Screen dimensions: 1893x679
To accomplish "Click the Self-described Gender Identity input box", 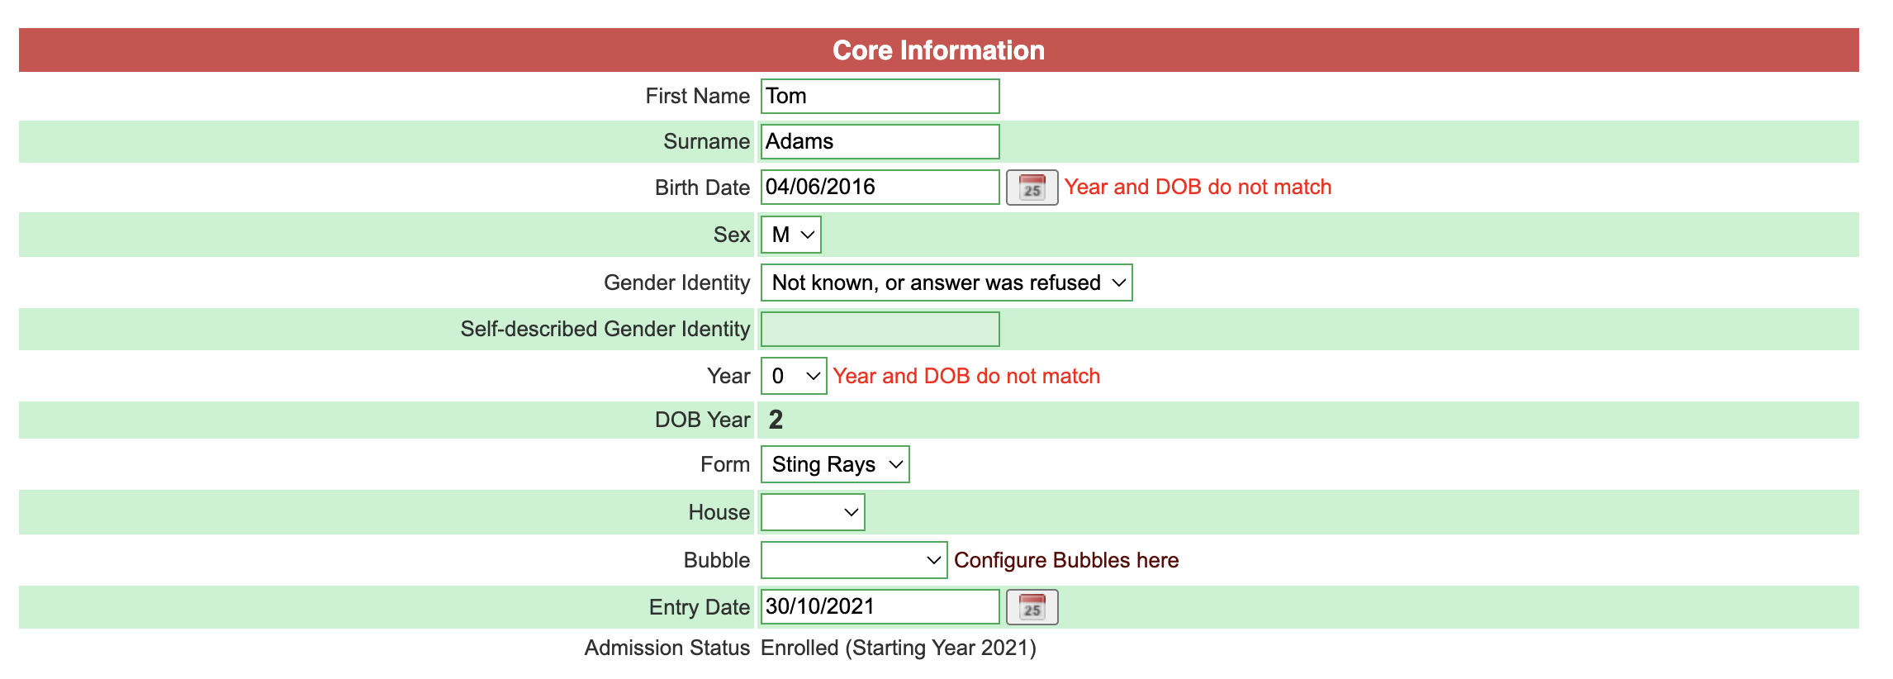I will (880, 329).
